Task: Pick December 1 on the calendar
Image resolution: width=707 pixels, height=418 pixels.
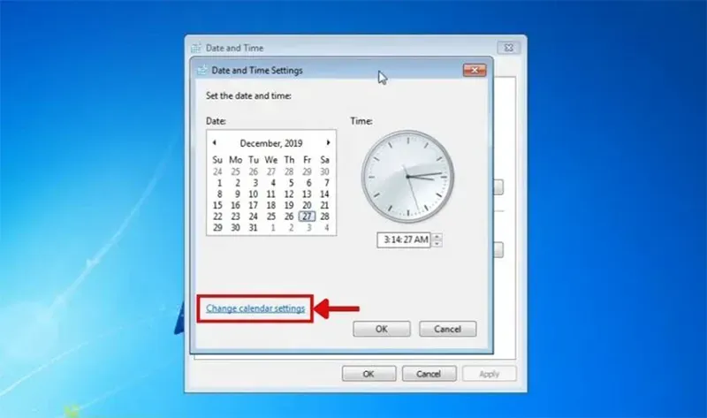Action: pos(219,183)
